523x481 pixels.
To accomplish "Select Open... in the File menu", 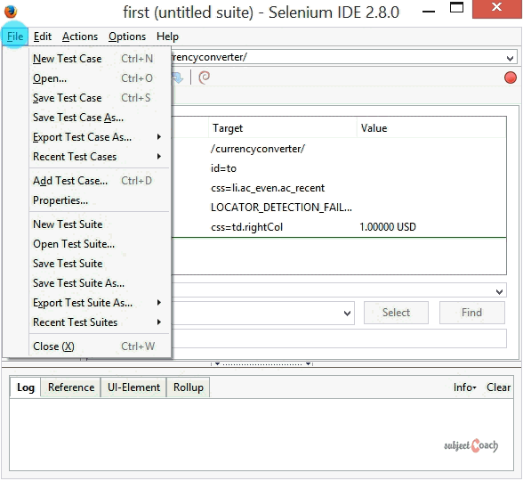I will [100, 78].
